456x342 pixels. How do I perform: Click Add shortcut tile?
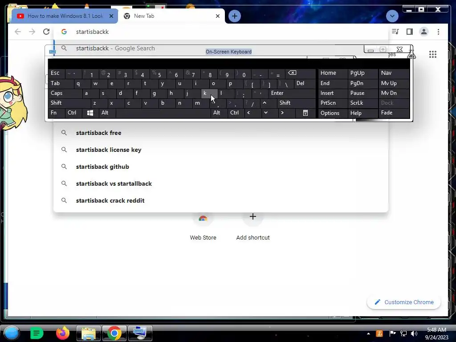tap(253, 227)
